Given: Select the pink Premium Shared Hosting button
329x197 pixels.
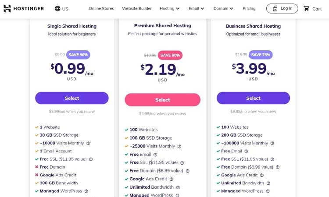Looking at the screenshot, I should [x=163, y=100].
